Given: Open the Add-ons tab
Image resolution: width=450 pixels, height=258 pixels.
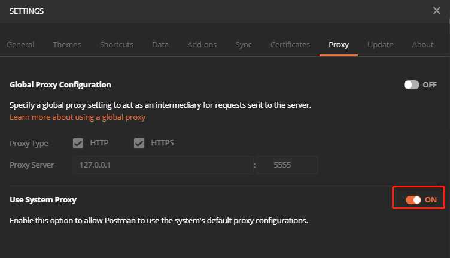Looking at the screenshot, I should [202, 44].
